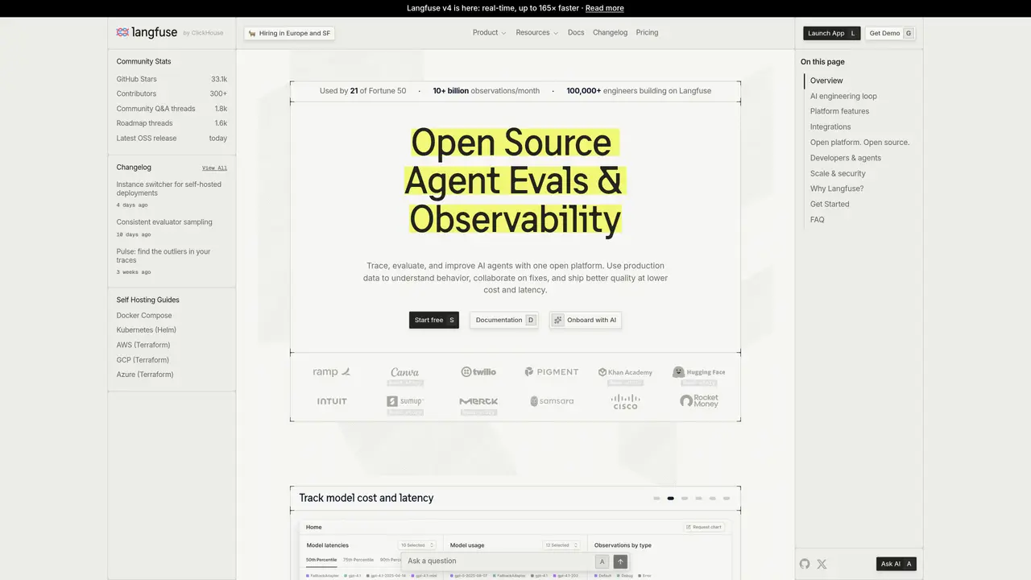Screen dimensions: 1031x580
Task: Open the Changelog nav item
Action: 610,33
